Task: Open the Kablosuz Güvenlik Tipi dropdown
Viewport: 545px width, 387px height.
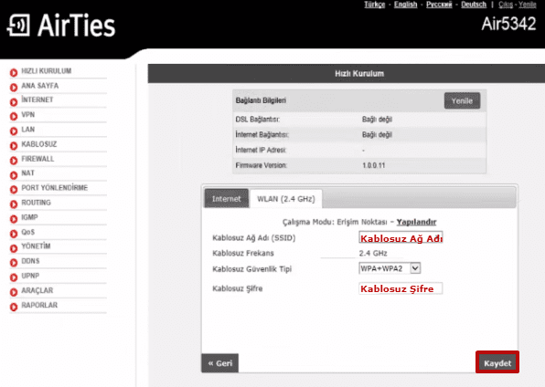Action: click(x=390, y=268)
